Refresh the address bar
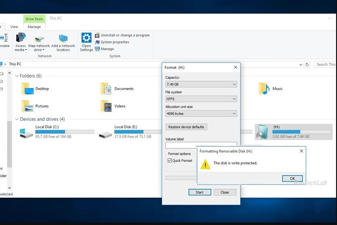Viewport: 337px width, 225px height. pyautogui.click(x=307, y=64)
